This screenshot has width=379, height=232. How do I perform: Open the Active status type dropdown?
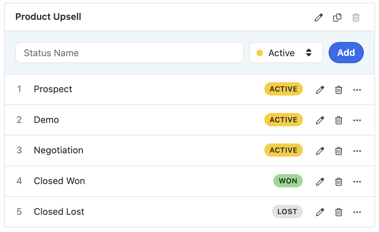click(286, 53)
